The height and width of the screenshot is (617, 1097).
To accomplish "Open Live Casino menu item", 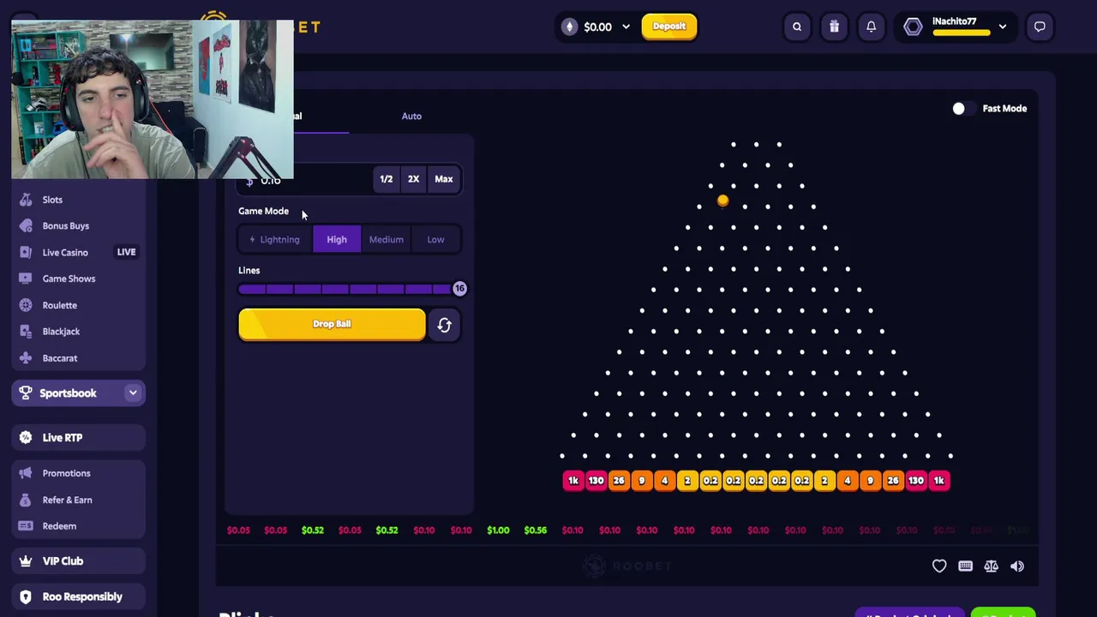I will pos(65,252).
